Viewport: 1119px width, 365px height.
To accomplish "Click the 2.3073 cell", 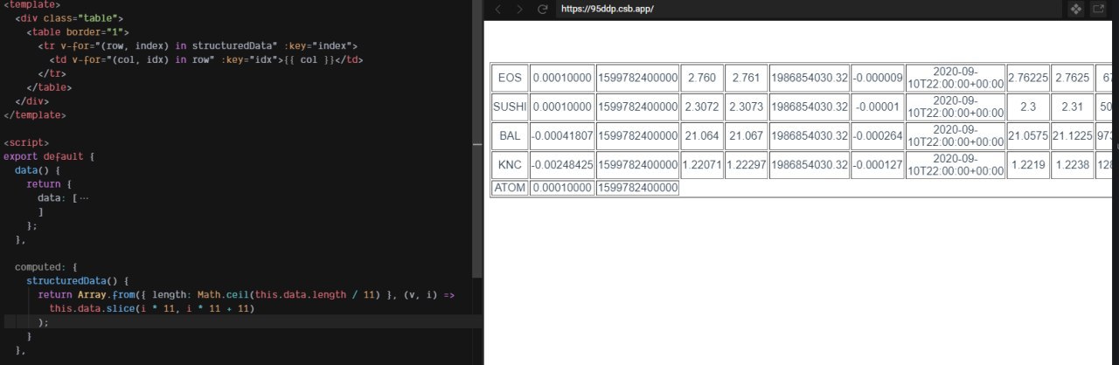I will 746,107.
